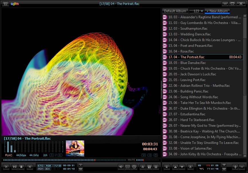Click the small 'S' playlist button

tap(224, 165)
